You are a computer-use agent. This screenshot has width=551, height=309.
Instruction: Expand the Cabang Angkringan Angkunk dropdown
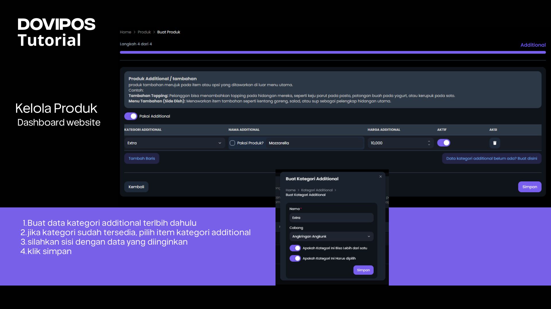pos(331,236)
